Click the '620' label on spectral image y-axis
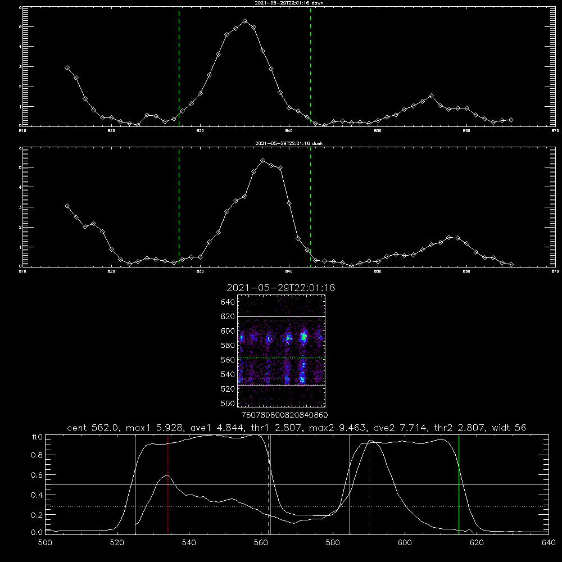Viewport: 562px width, 562px height. tap(228, 316)
